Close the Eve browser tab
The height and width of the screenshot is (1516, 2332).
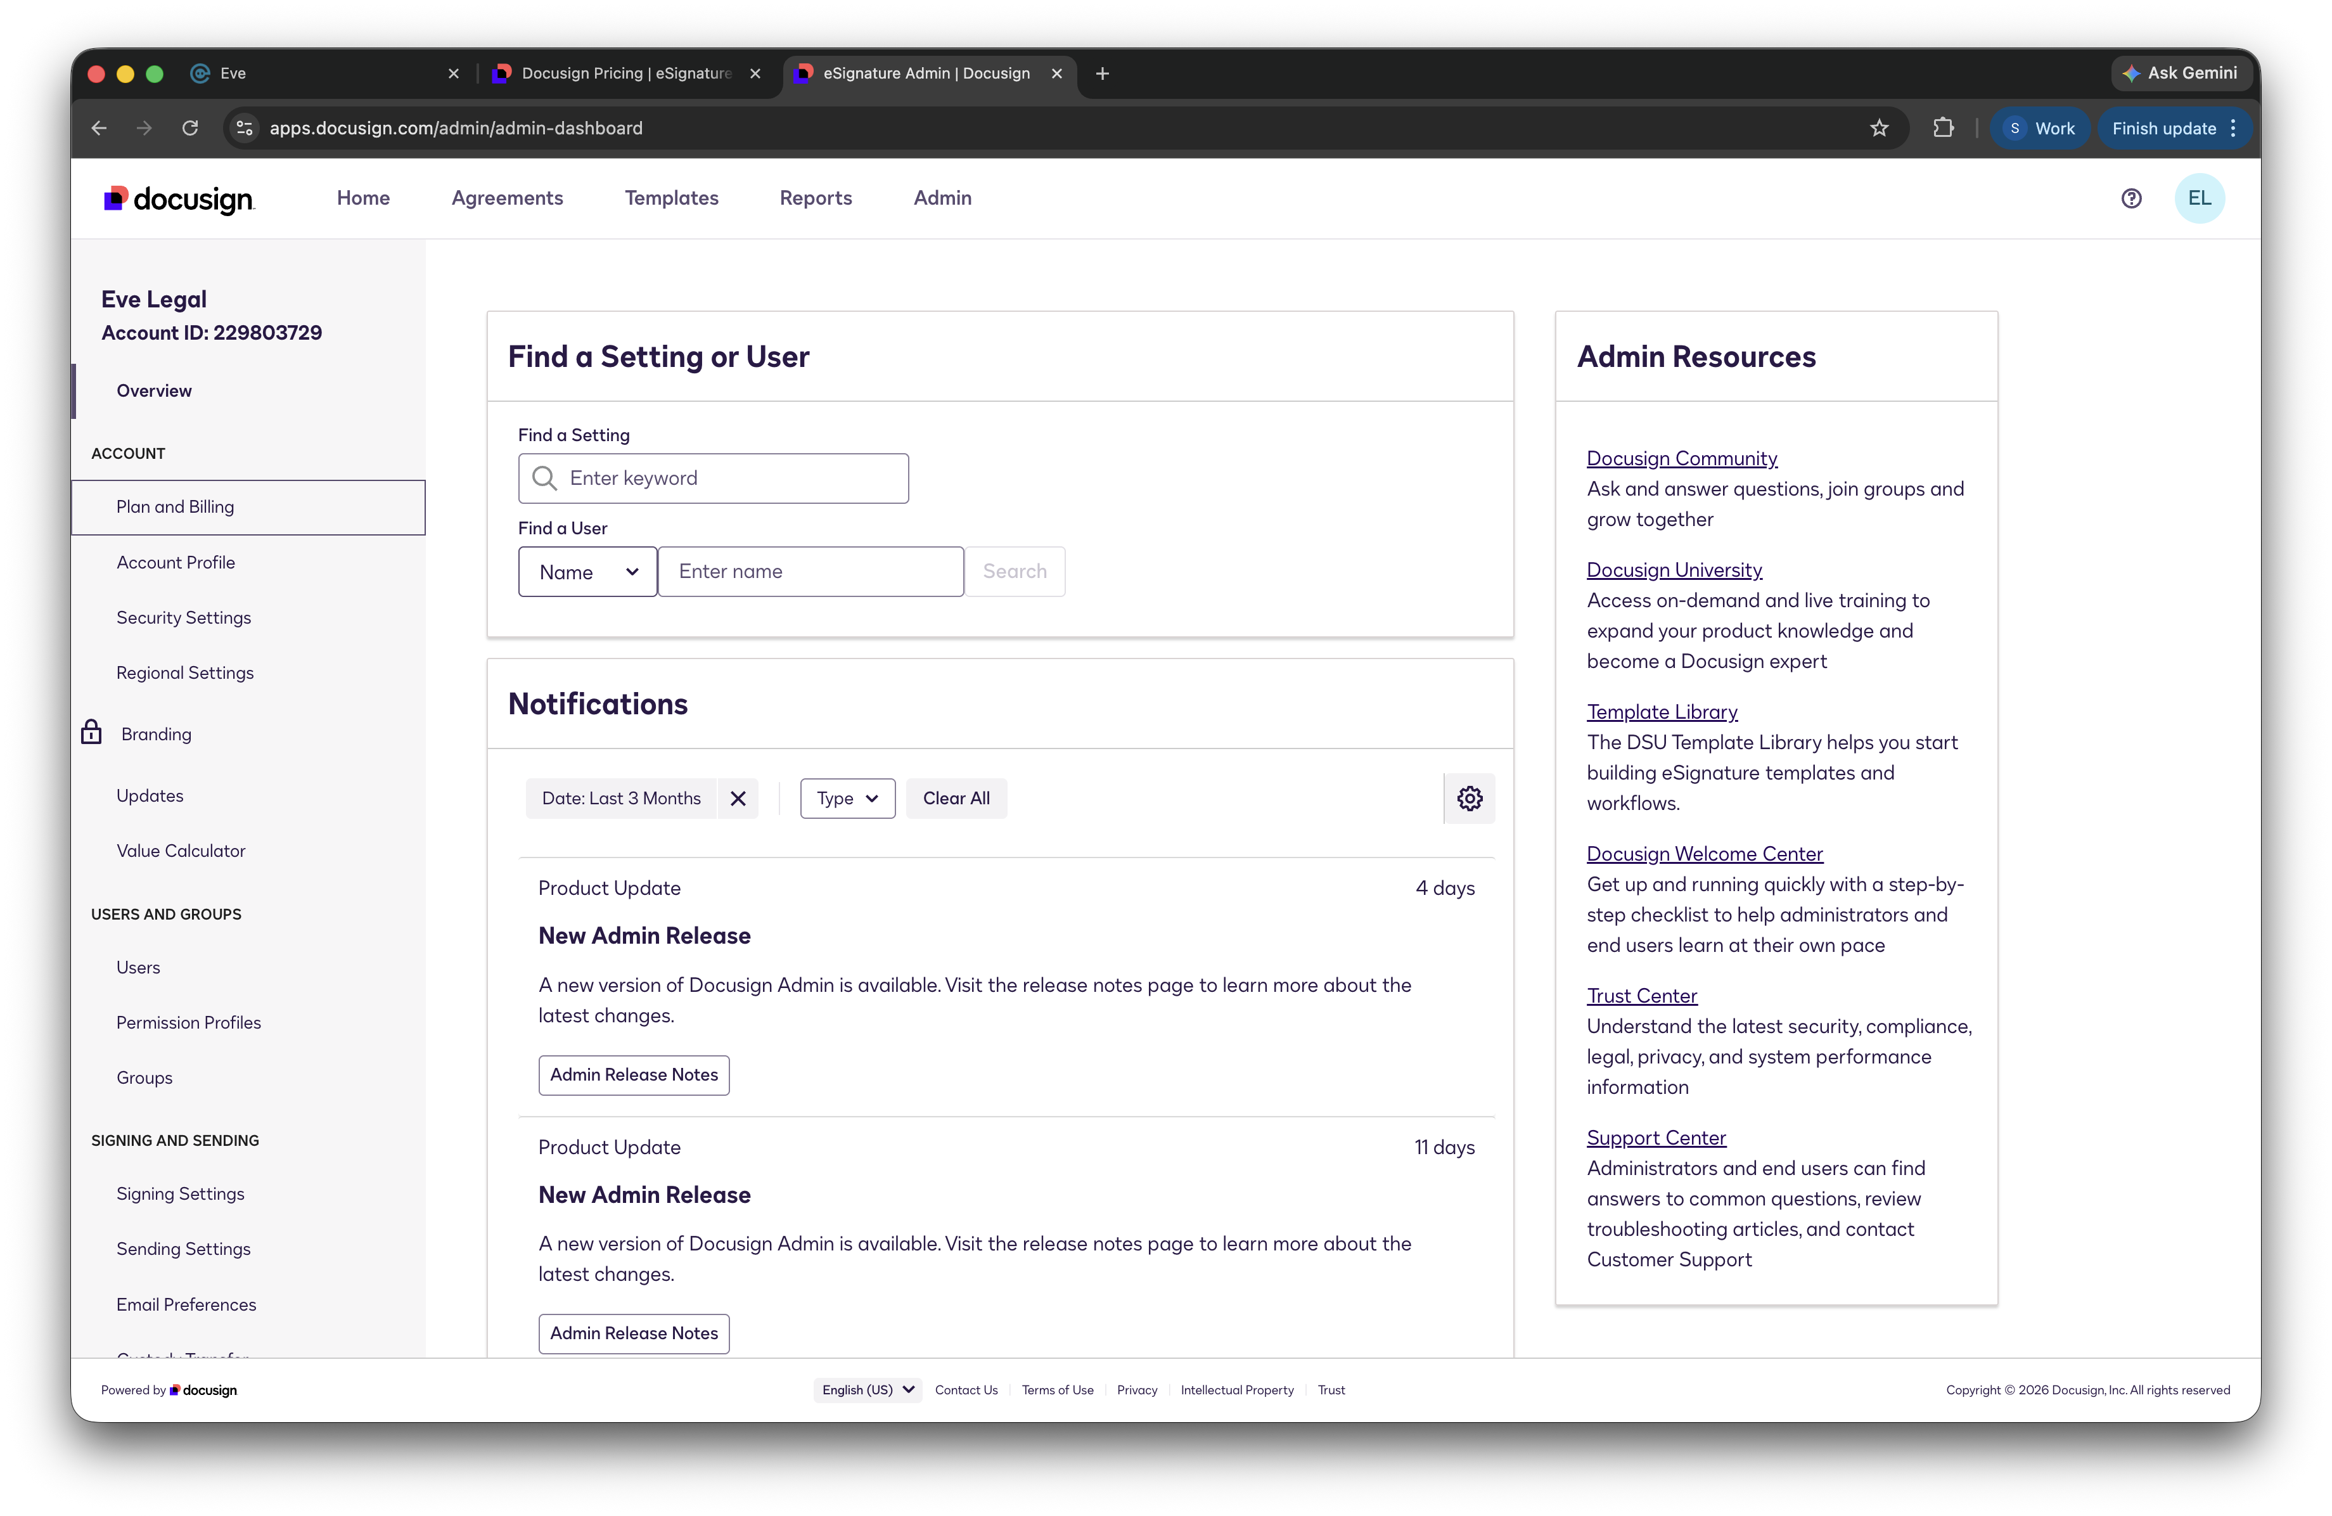tap(454, 74)
